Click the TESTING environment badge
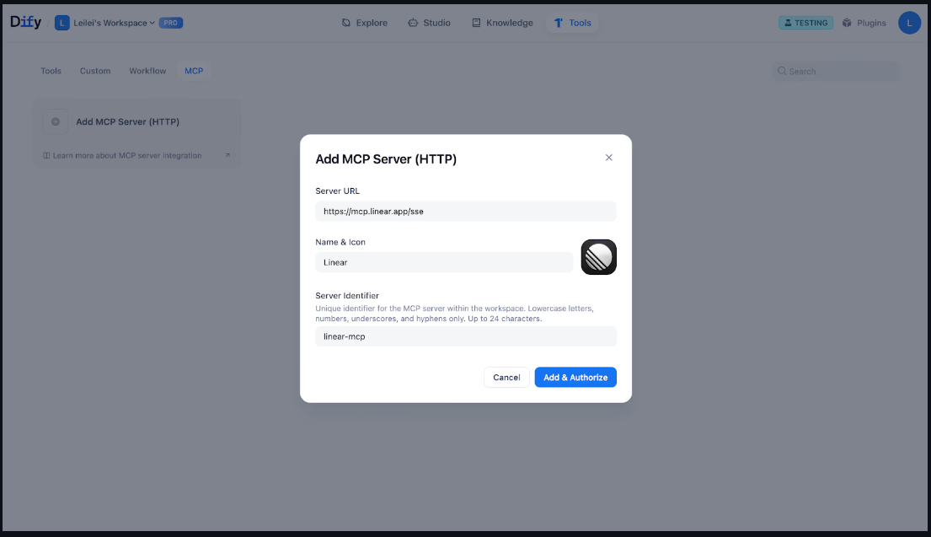 coord(805,23)
